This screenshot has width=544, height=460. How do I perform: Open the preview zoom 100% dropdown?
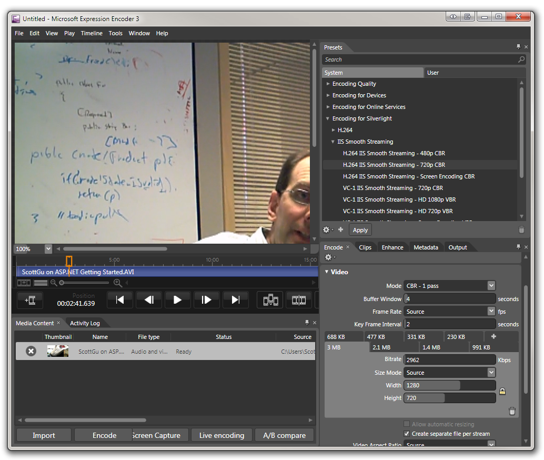point(48,248)
